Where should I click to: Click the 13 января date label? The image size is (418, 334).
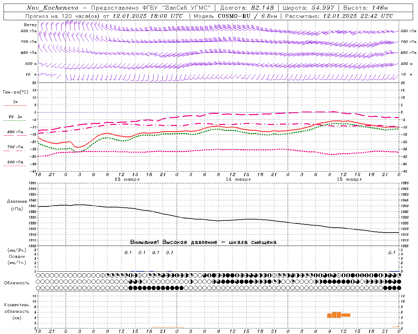click(127, 179)
